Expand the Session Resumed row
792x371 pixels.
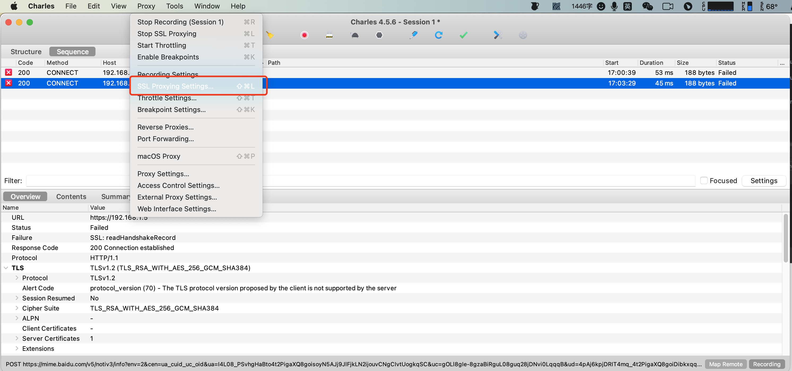coord(17,298)
